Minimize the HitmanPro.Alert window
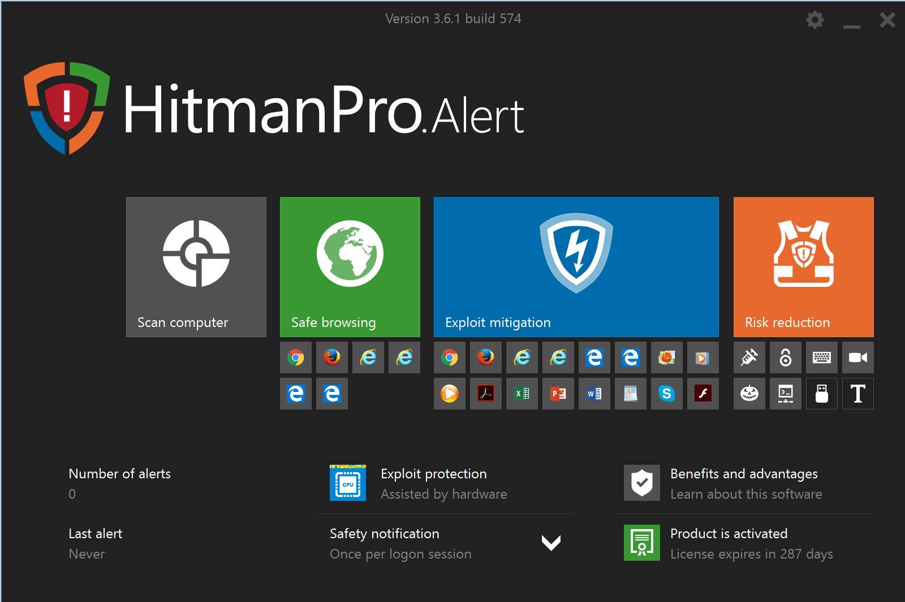905x602 pixels. [851, 26]
